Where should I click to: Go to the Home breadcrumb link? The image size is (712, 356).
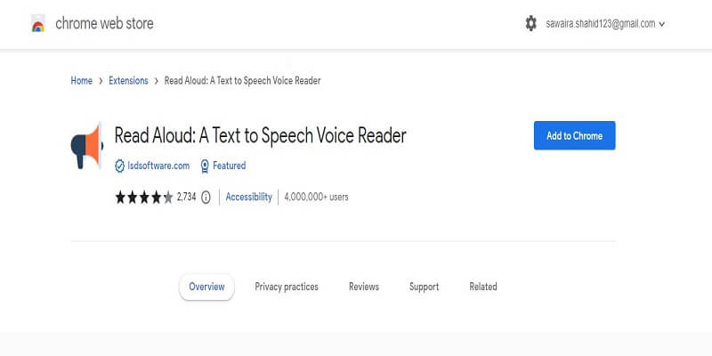pyautogui.click(x=81, y=81)
